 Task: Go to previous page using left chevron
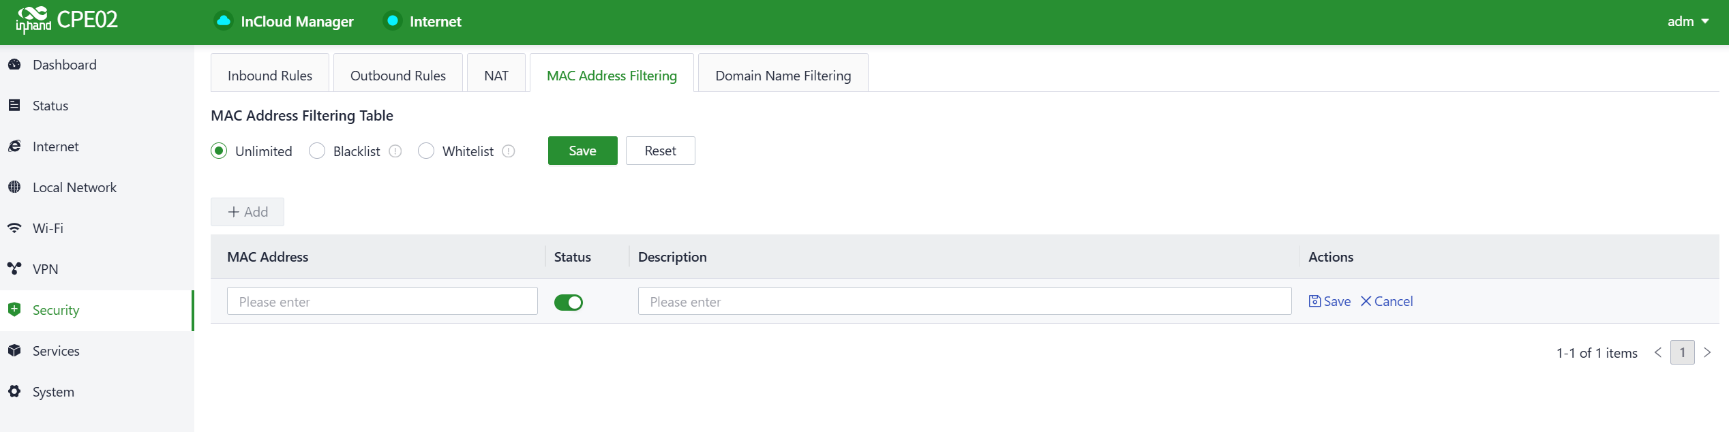point(1658,353)
